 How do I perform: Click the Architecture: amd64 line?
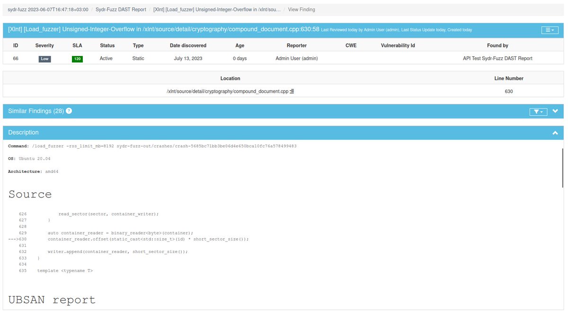point(33,171)
